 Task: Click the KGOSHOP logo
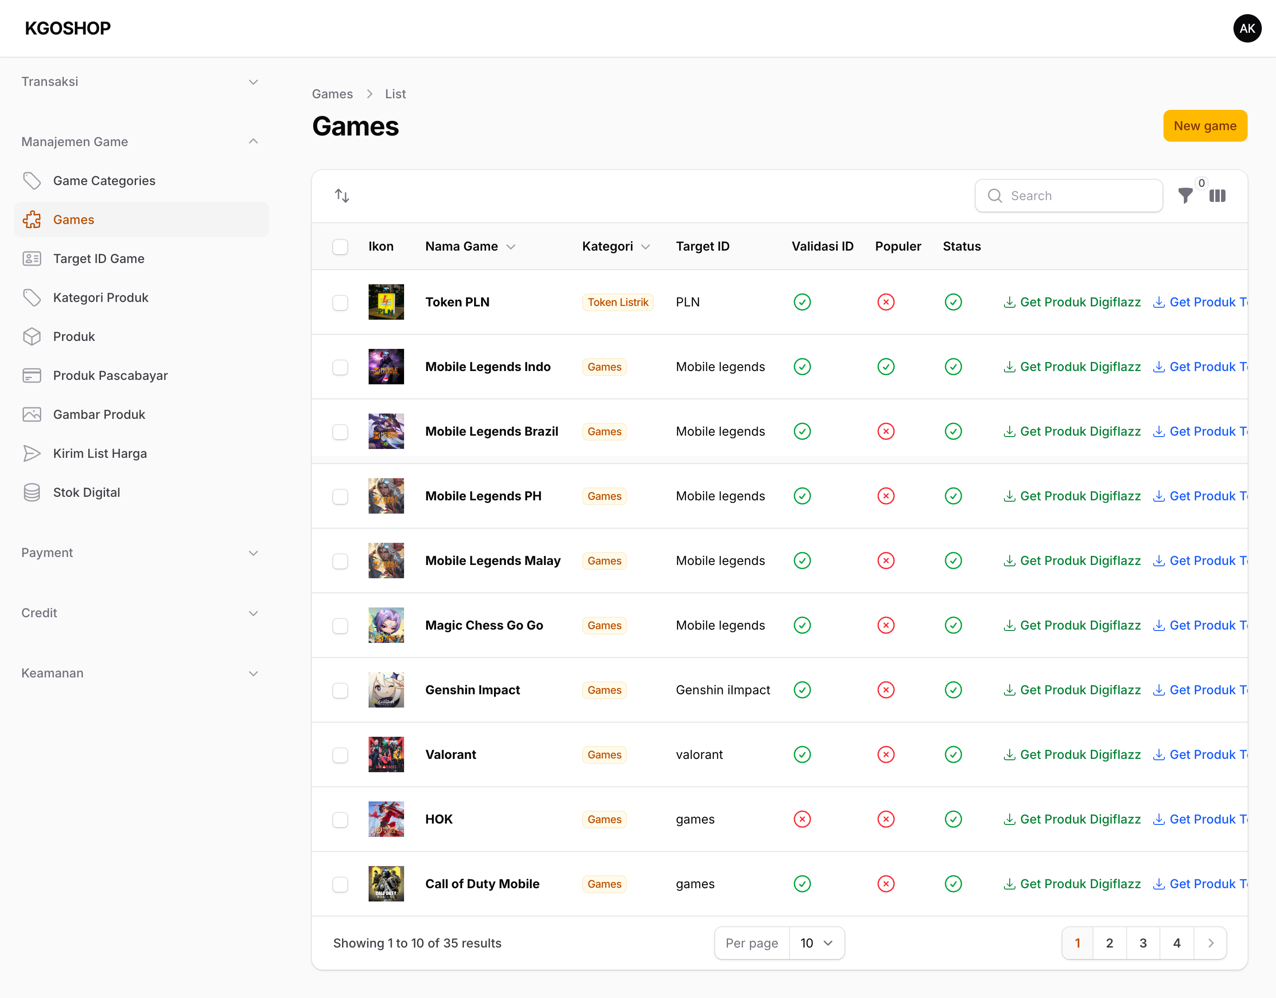click(68, 28)
